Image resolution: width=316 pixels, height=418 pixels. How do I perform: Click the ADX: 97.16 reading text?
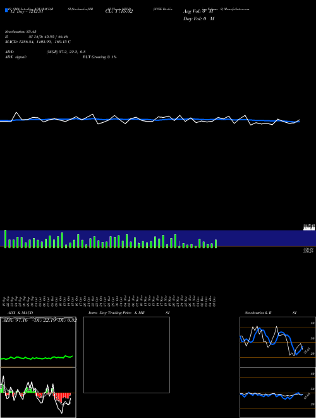(15, 320)
